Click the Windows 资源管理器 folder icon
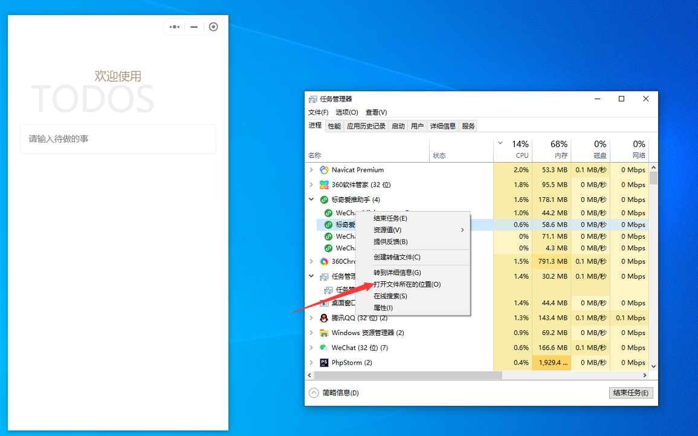This screenshot has width=698, height=436. (x=324, y=333)
